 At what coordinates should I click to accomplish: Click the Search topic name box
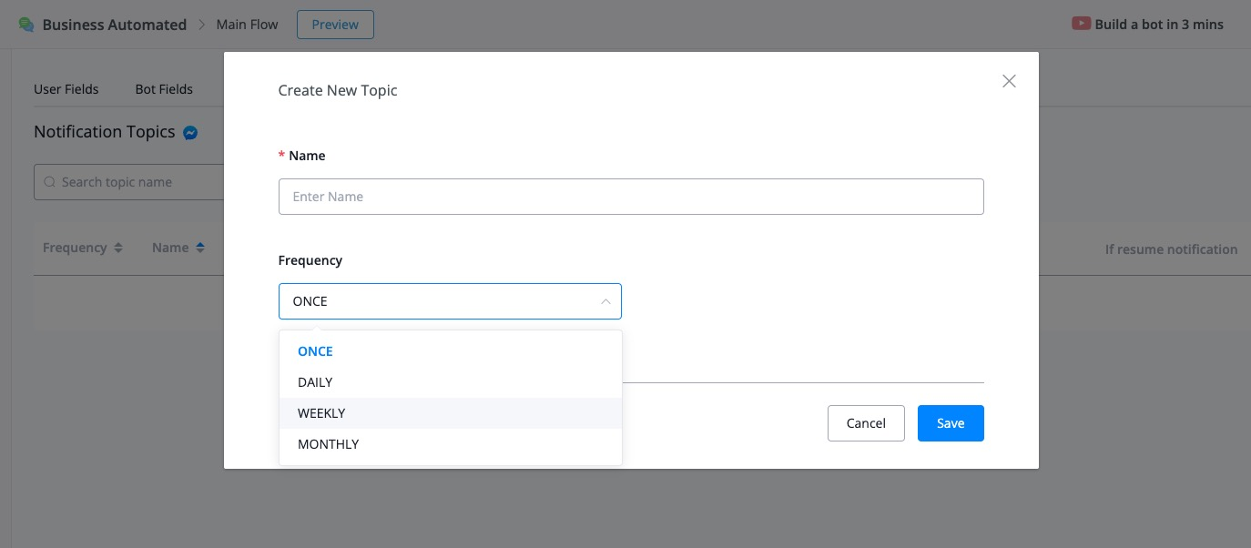[x=129, y=182]
